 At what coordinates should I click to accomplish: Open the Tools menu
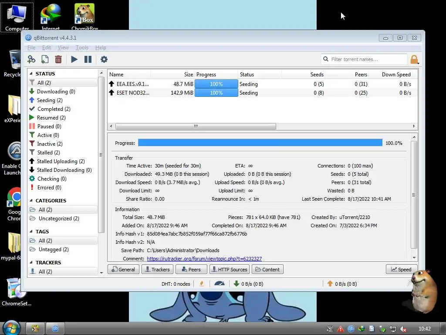pos(82,48)
